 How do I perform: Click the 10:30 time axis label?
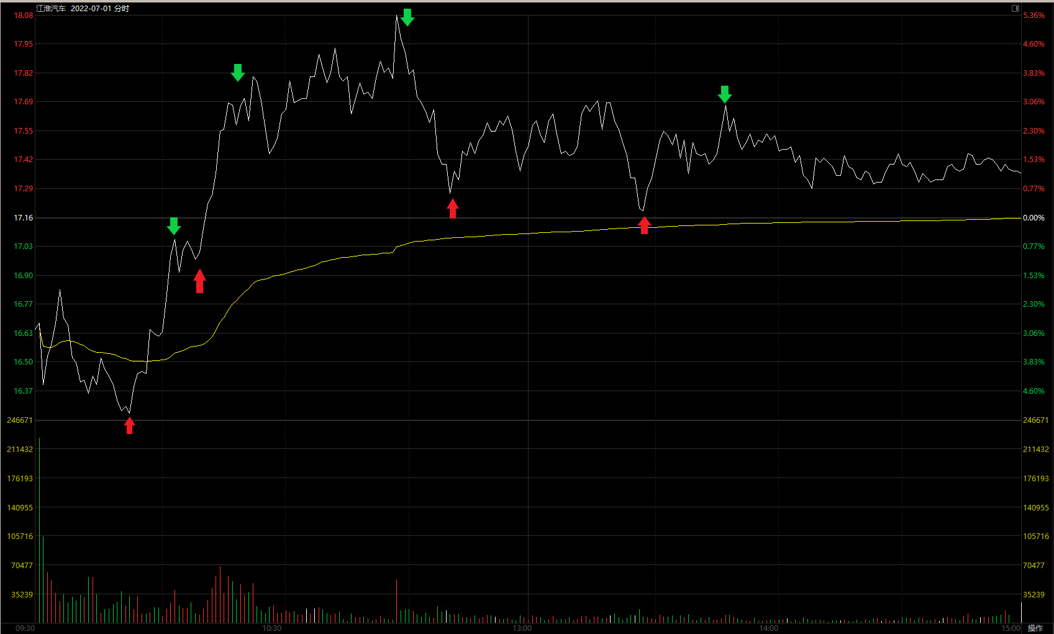pyautogui.click(x=271, y=628)
